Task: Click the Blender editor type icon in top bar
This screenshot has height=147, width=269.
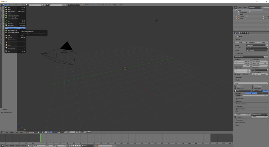Action: [x=2, y=5]
